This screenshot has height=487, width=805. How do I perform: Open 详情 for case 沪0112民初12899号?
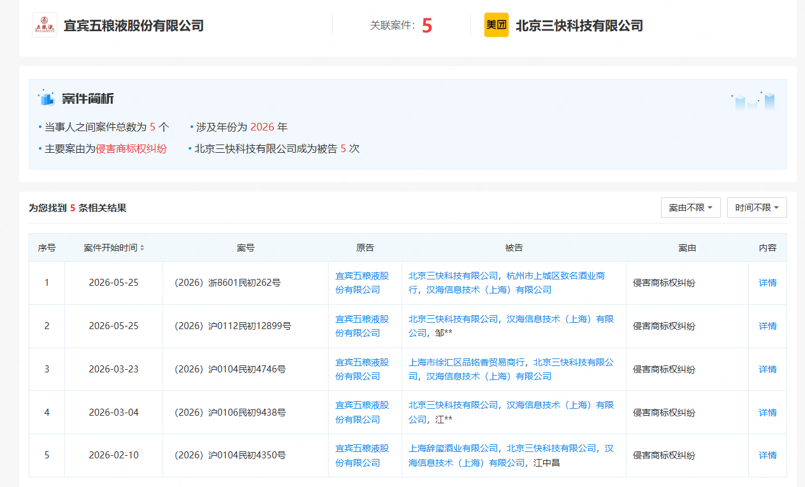tap(767, 326)
